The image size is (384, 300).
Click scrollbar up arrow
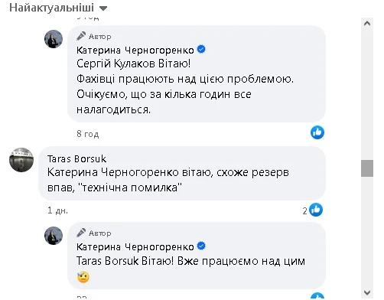click(x=367, y=24)
